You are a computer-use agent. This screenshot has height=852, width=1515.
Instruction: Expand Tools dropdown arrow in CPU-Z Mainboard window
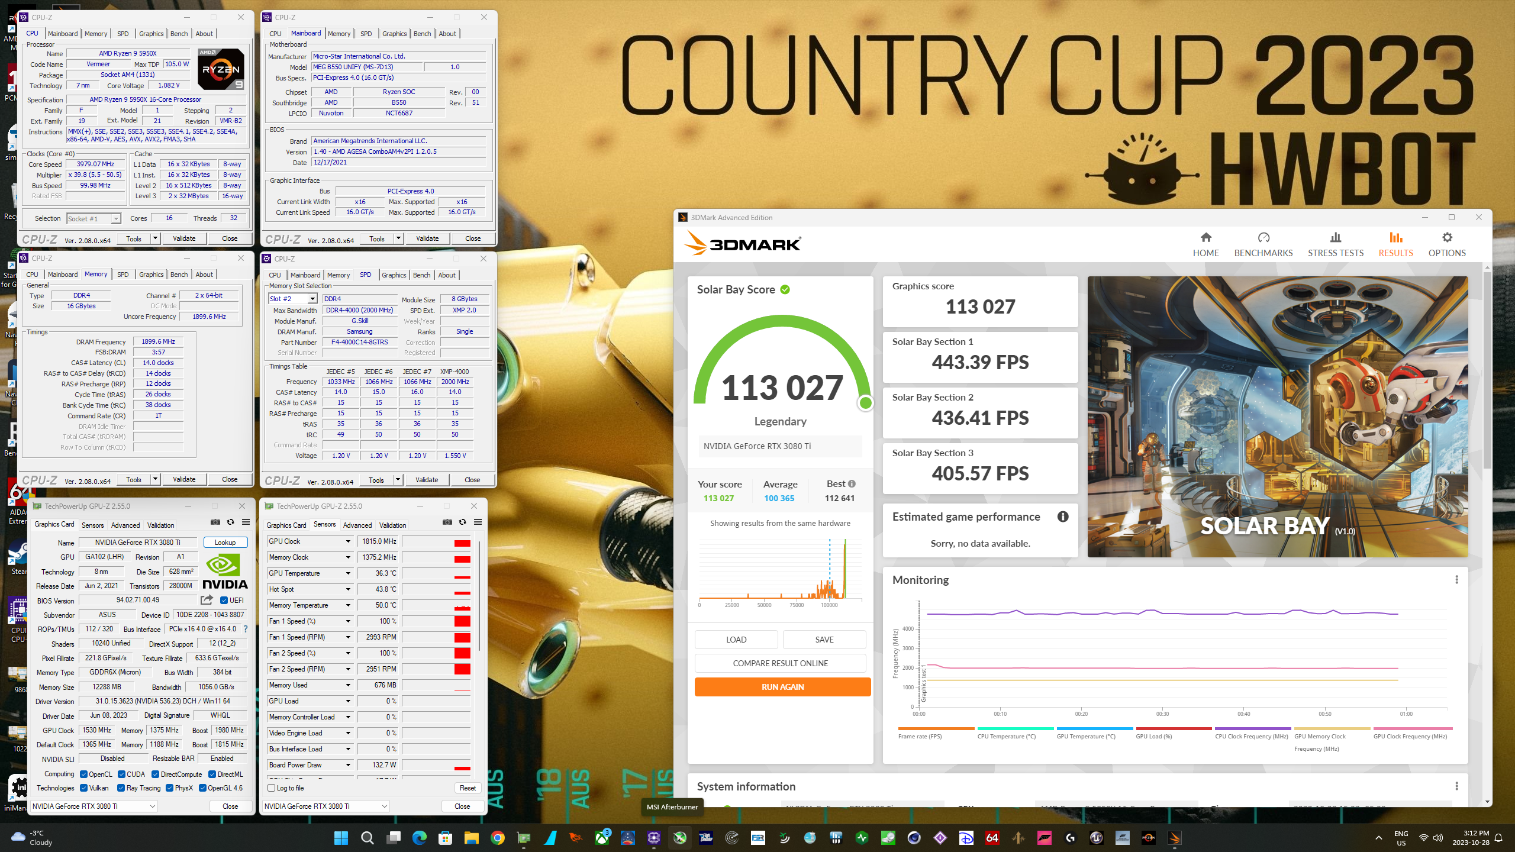point(398,238)
